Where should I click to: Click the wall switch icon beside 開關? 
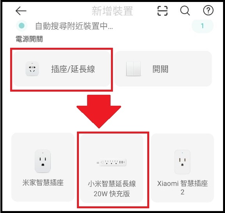point(133,69)
